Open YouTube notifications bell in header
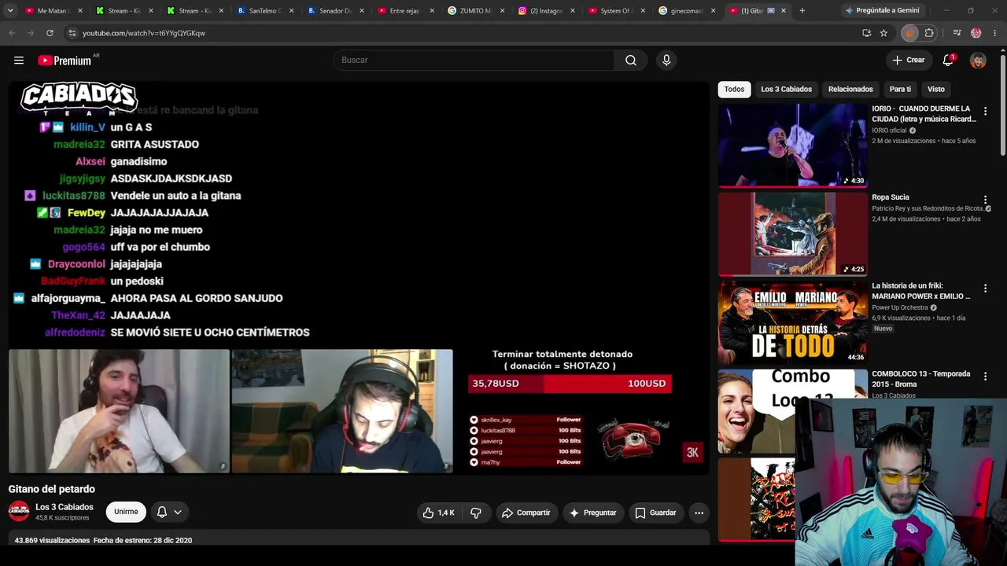1007x566 pixels. (948, 61)
